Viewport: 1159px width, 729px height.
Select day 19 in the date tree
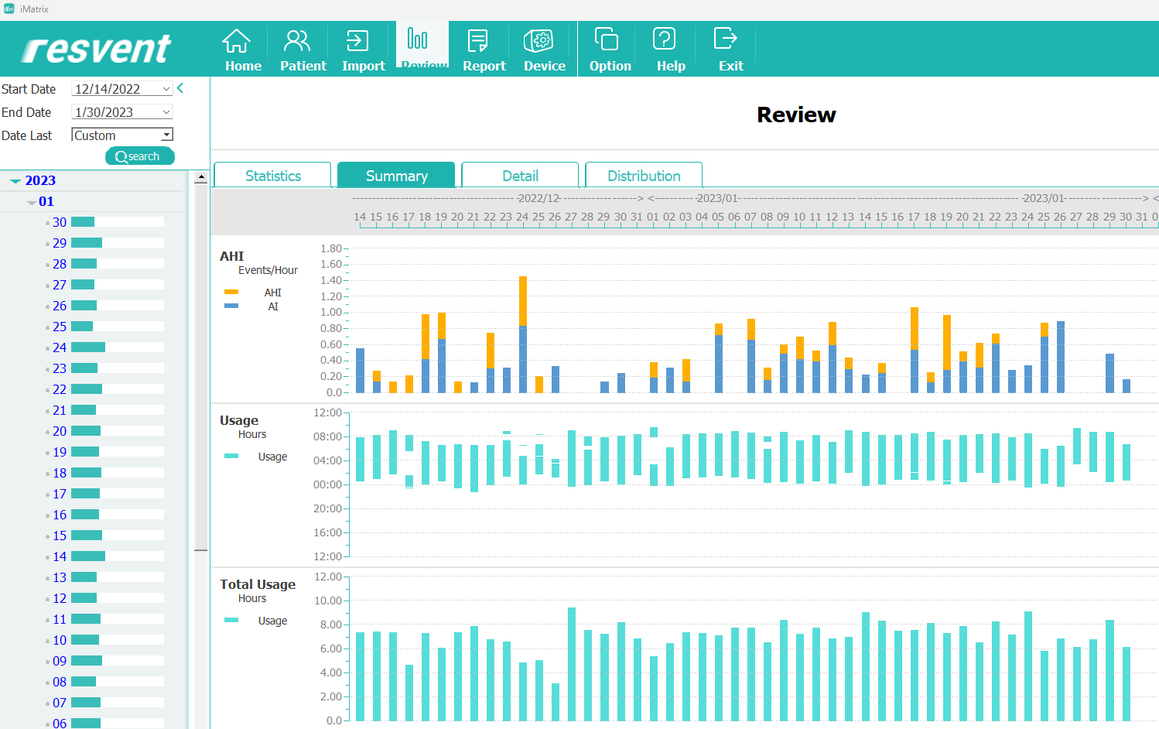(x=60, y=452)
